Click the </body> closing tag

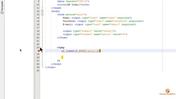tap(56, 64)
